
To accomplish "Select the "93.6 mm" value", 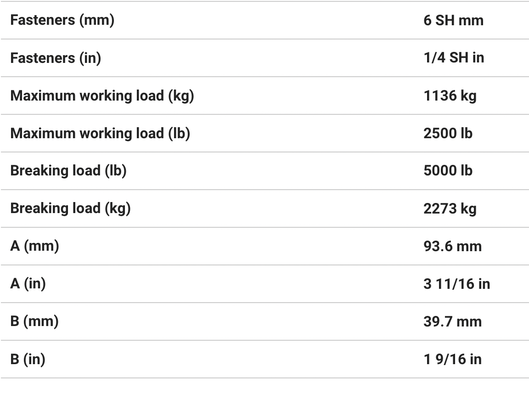I will pyautogui.click(x=452, y=246).
